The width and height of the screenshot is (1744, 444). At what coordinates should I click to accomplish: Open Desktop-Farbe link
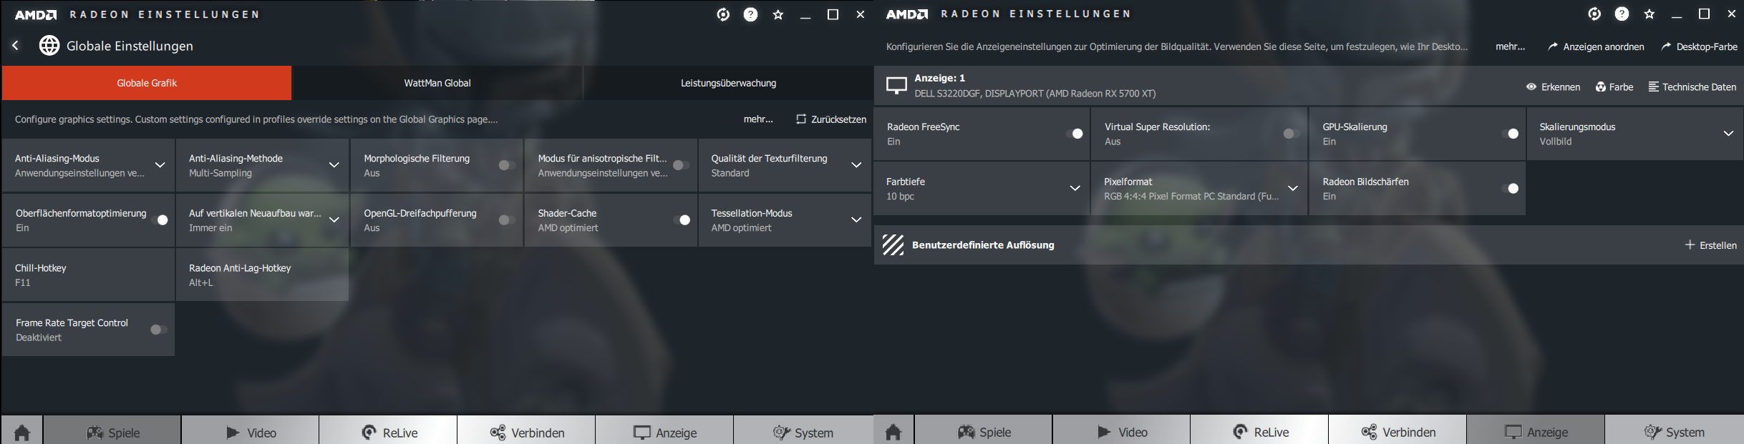click(x=1699, y=46)
